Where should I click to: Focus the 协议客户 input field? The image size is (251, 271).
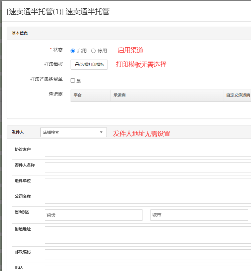pos(148,152)
